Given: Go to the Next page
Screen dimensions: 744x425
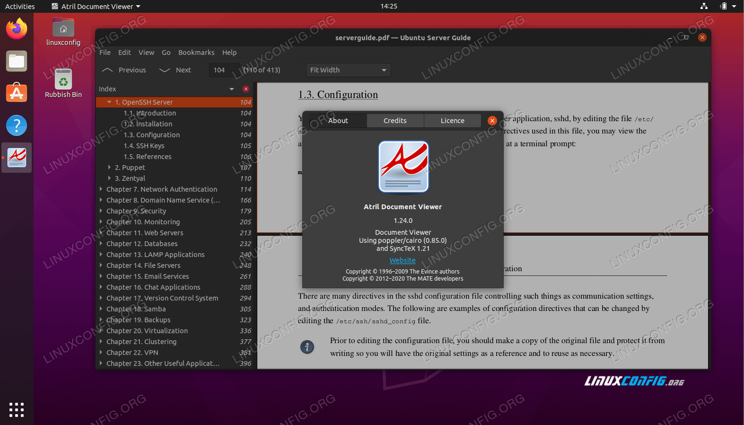Looking at the screenshot, I should click(x=175, y=70).
